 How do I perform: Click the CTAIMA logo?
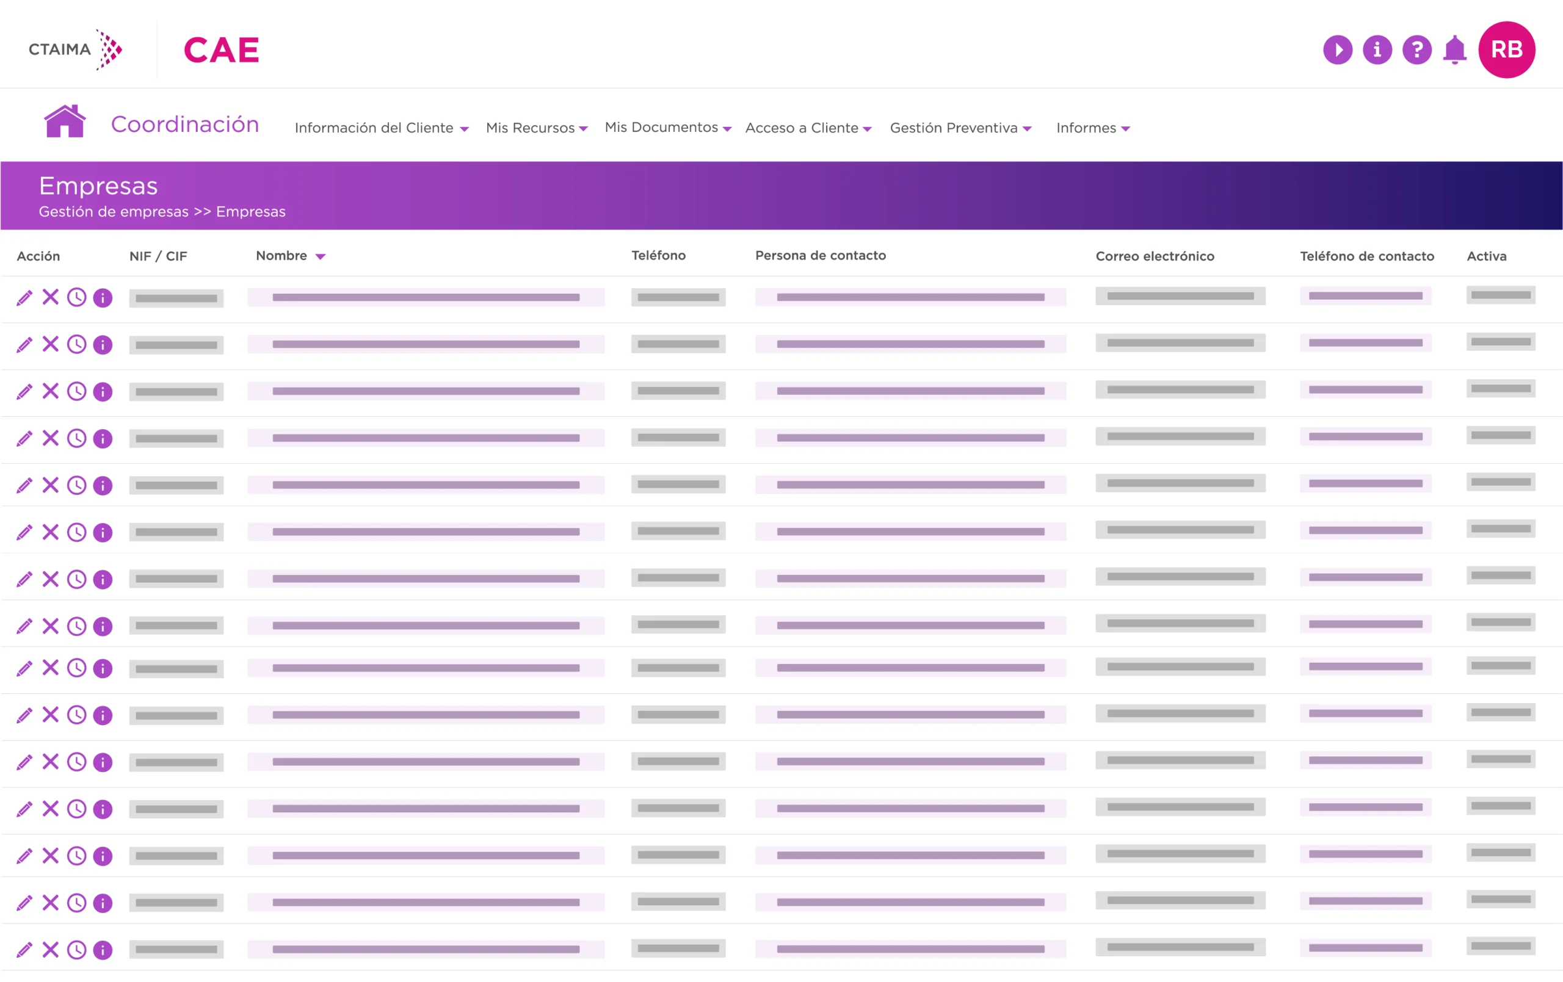[x=75, y=49]
